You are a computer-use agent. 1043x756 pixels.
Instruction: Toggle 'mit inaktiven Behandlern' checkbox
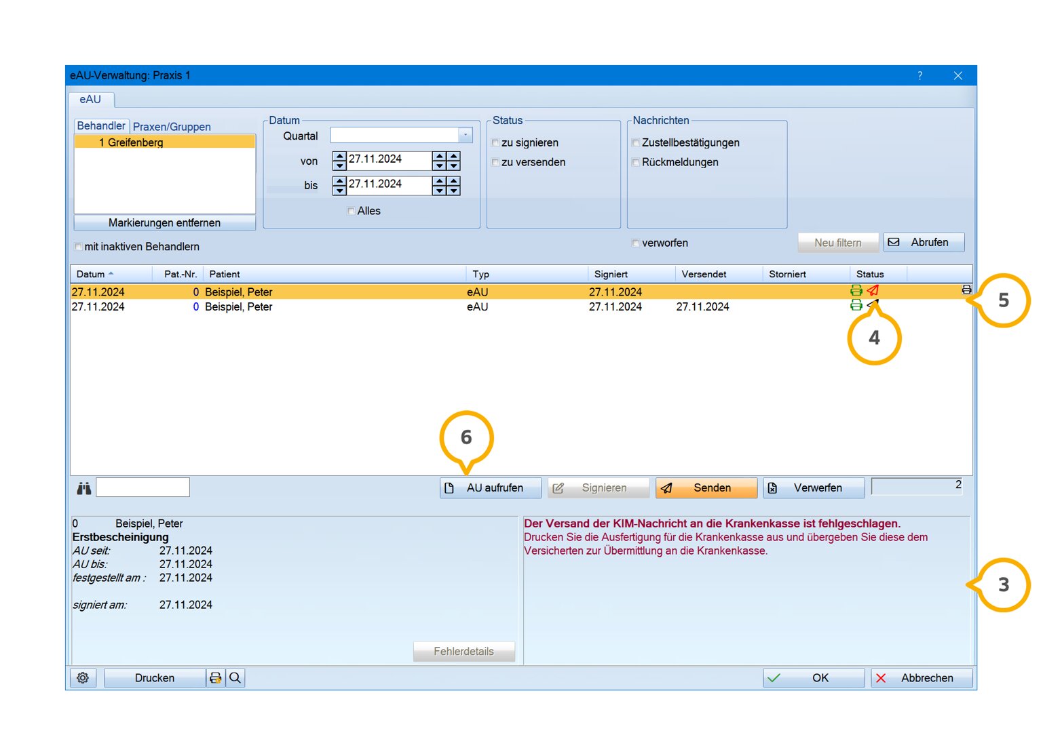[x=78, y=247]
